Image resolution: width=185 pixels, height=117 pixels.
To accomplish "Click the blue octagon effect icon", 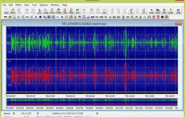I will pyautogui.click(x=40, y=17).
